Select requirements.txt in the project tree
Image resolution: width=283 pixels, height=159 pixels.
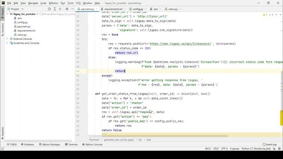click(x=26, y=30)
